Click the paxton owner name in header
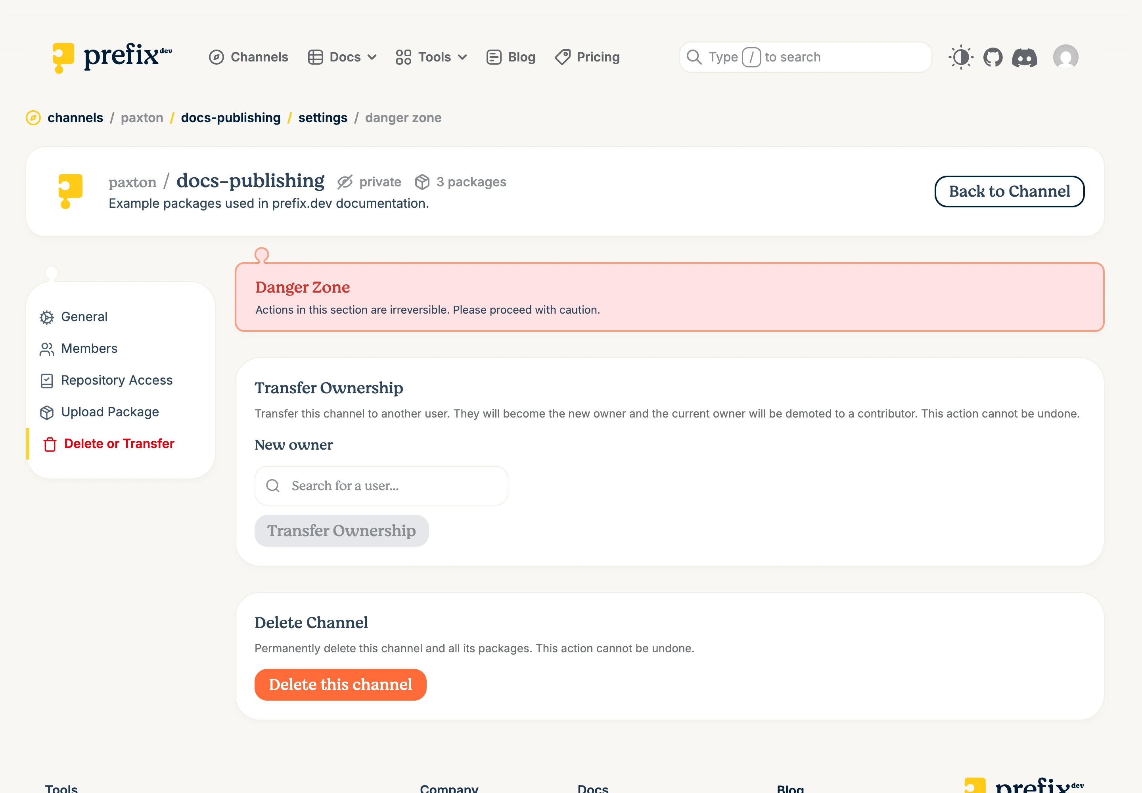 (x=132, y=182)
